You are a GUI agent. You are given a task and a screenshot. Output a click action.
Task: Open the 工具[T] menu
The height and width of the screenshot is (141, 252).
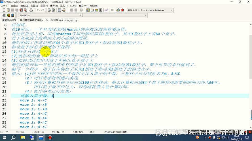[64, 6]
